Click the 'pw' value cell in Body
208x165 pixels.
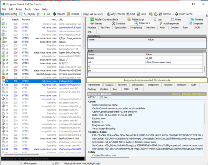tap(174, 71)
